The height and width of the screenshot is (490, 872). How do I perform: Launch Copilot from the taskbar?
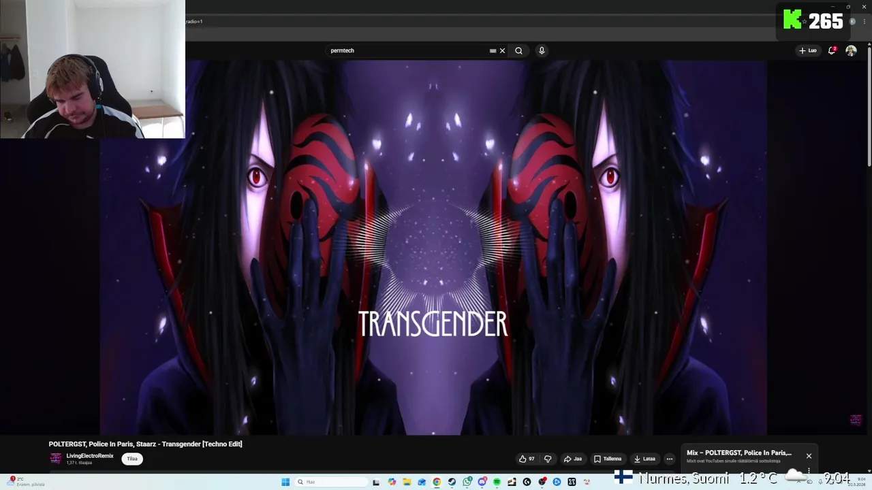[392, 482]
